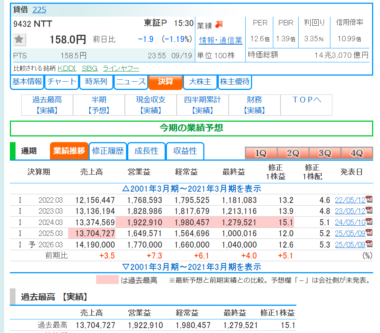Switch to the チャート tab
380x333 pixels.
(x=62, y=82)
